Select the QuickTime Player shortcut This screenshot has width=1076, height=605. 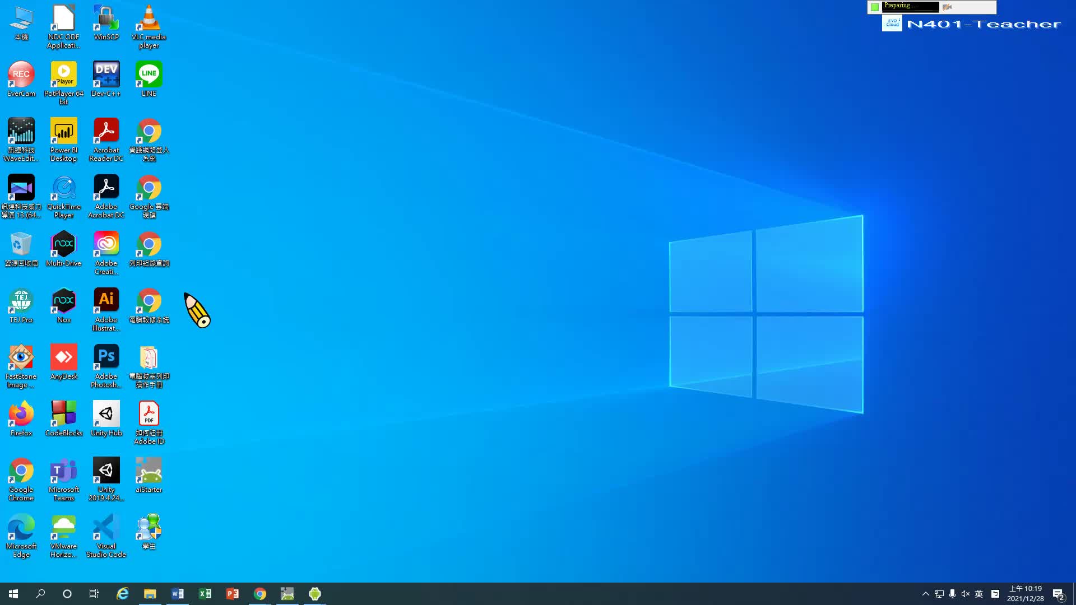pos(63,196)
